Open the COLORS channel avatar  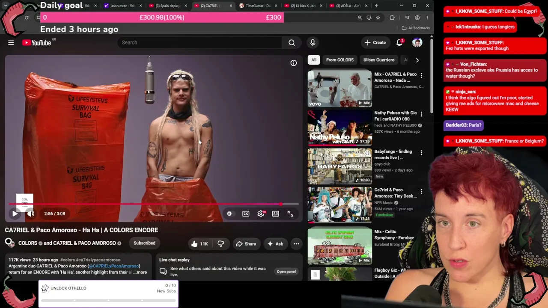coord(9,243)
